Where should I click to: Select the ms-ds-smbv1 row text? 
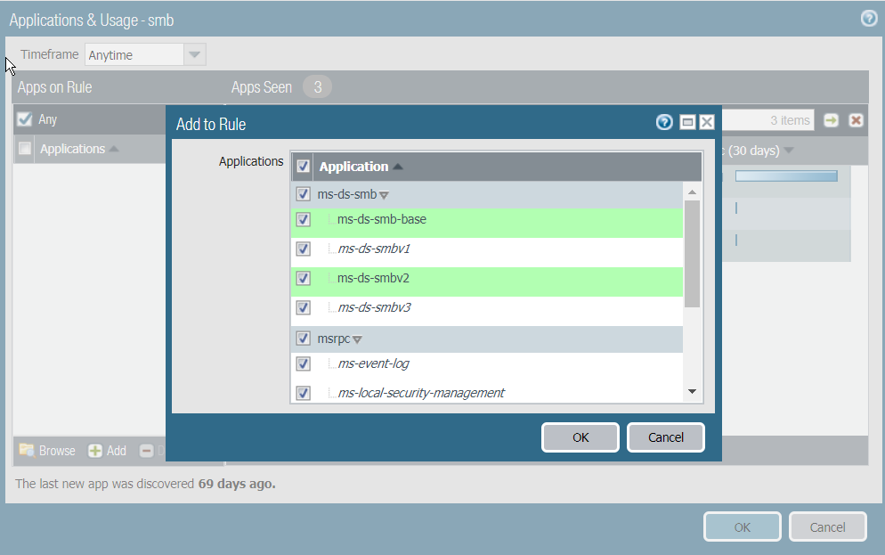(374, 249)
